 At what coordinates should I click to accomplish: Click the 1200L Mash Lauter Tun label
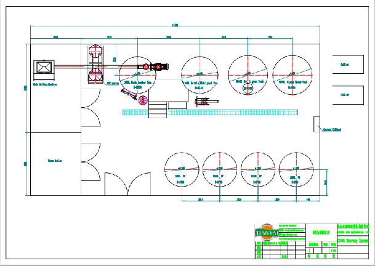click(137, 82)
